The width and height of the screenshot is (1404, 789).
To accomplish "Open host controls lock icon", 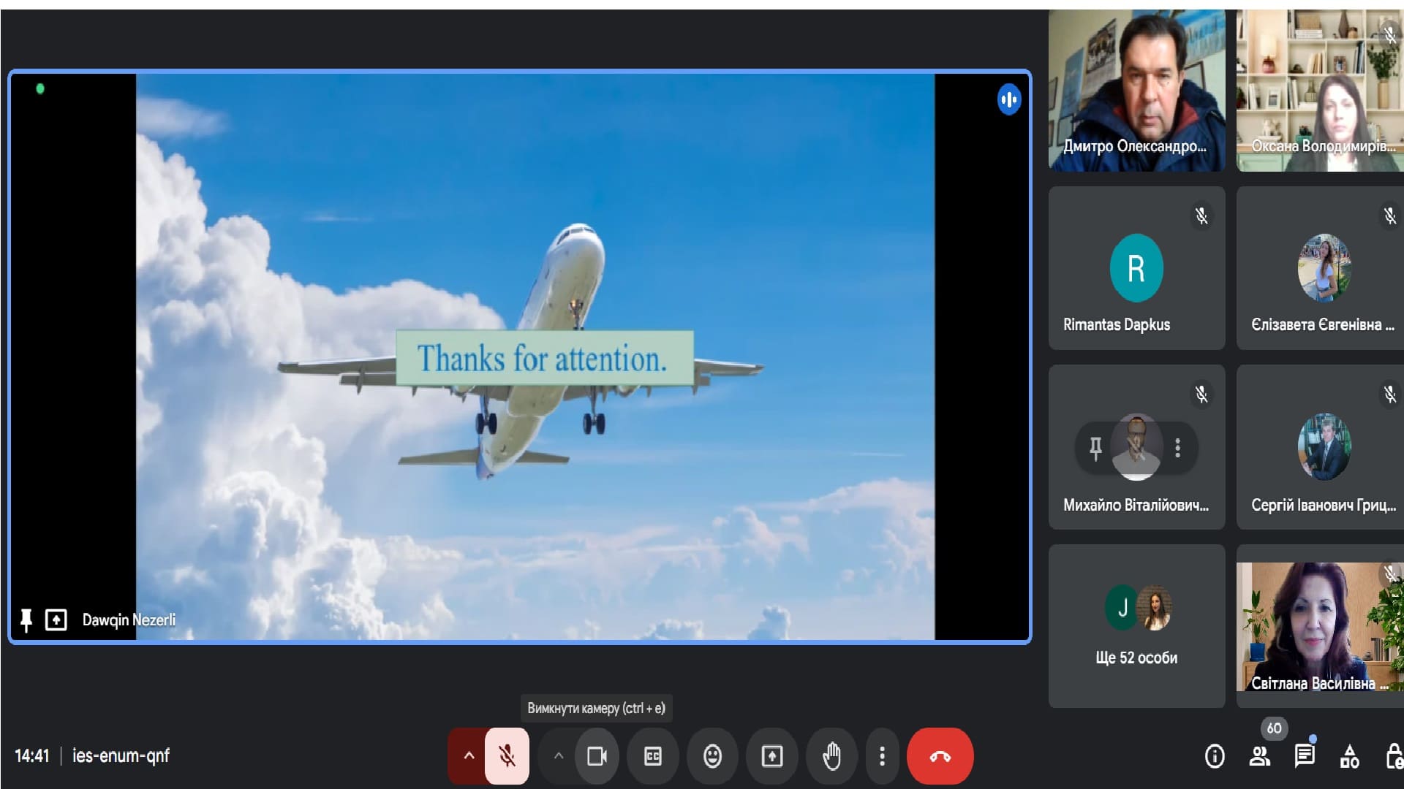I will [x=1394, y=756].
